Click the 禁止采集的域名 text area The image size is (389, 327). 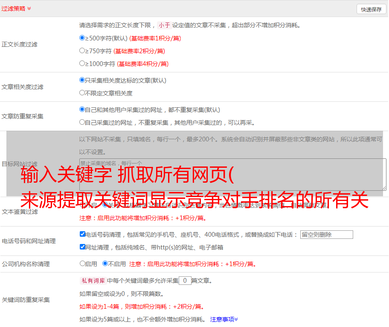232,174
